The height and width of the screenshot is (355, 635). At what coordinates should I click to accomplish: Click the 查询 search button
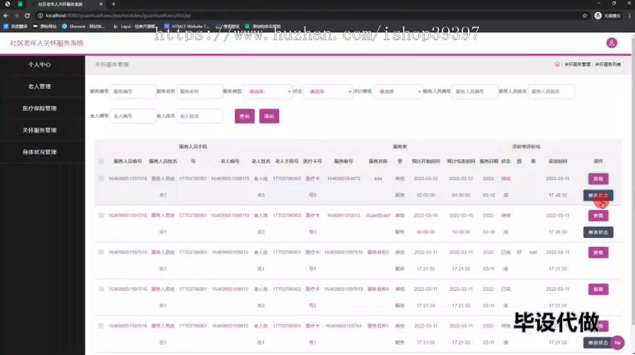(x=245, y=116)
